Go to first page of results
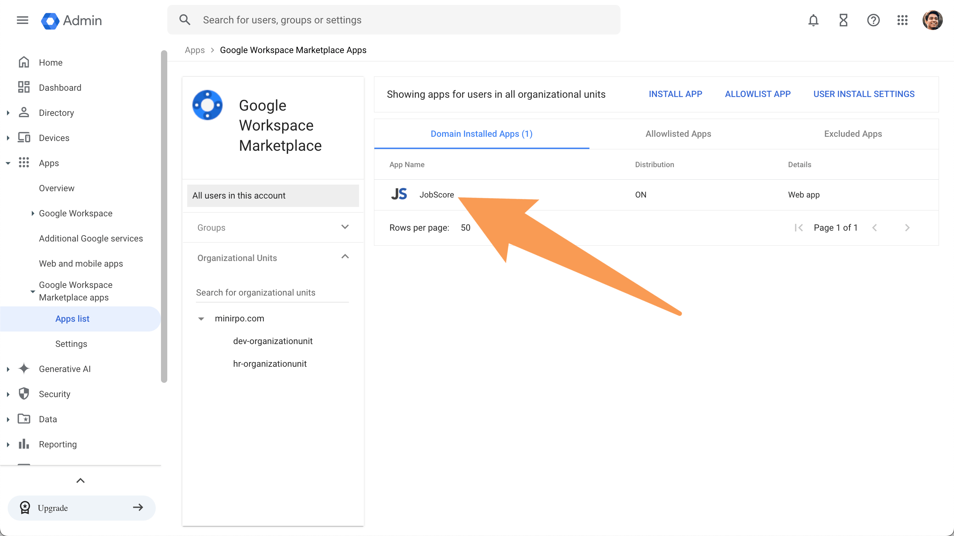Screen dimensions: 954x536 [799, 228]
